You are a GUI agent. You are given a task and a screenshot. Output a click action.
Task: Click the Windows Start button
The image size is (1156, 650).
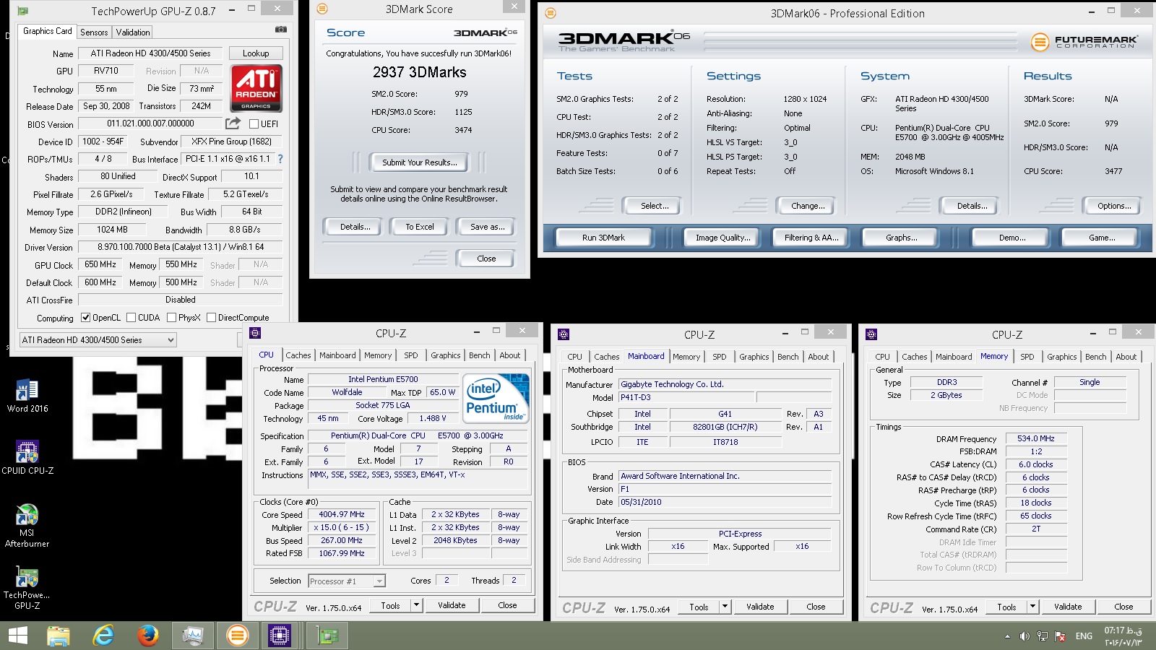click(x=17, y=636)
